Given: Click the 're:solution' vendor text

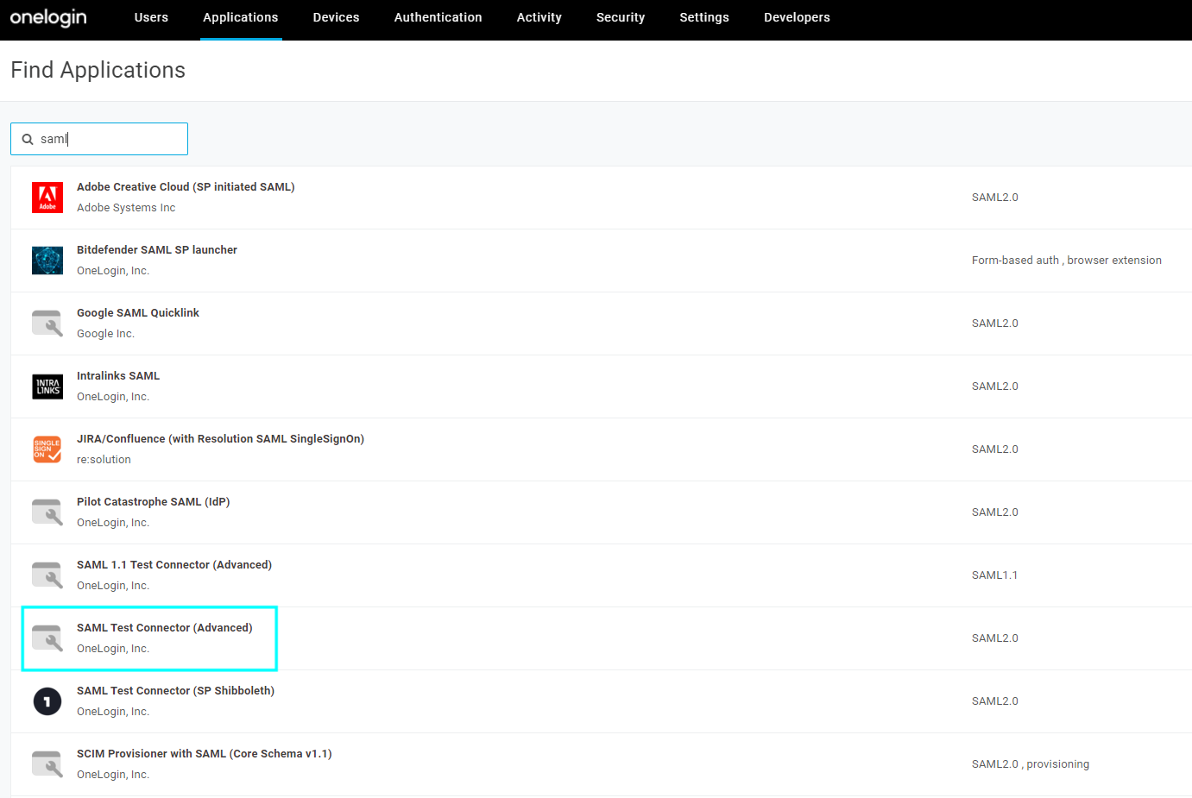Looking at the screenshot, I should tap(104, 460).
